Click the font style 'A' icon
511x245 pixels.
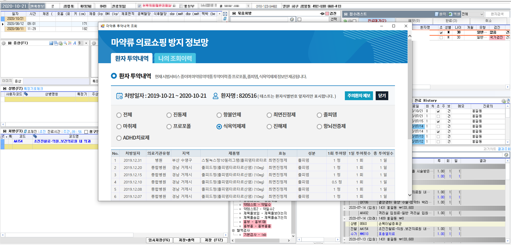(74, 43)
